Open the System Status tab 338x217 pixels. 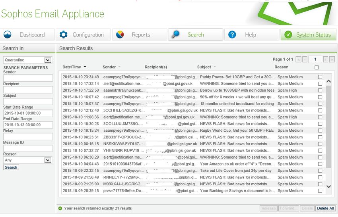(x=308, y=35)
